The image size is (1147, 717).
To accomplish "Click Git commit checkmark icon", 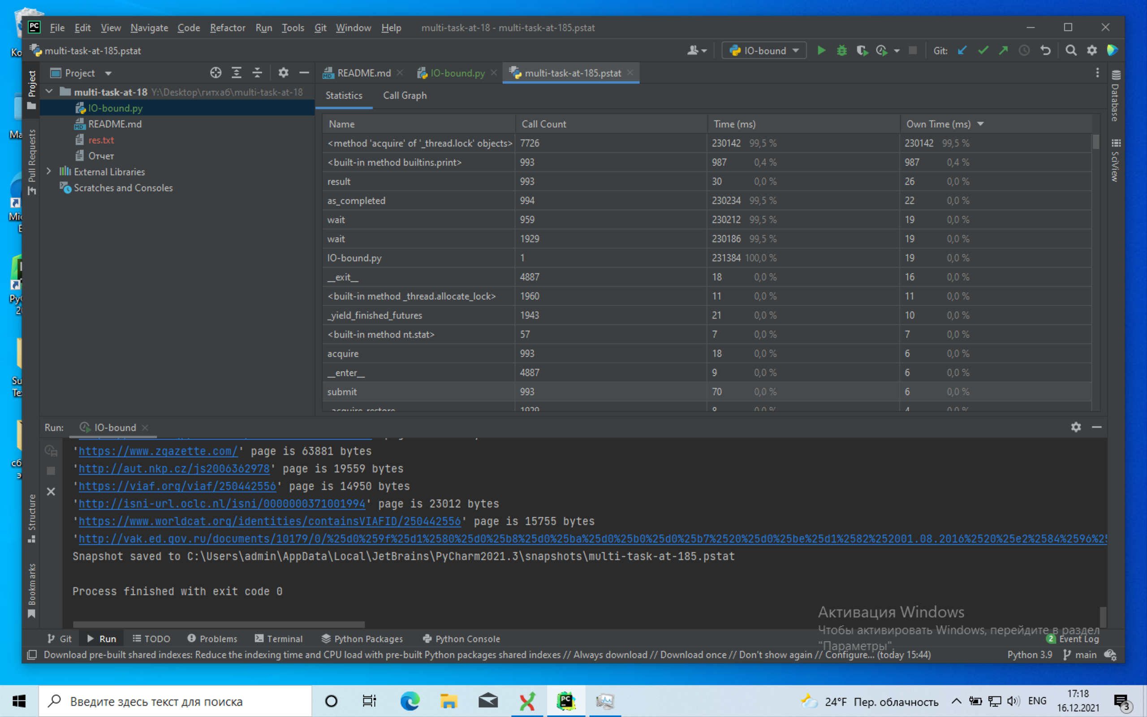I will point(983,50).
